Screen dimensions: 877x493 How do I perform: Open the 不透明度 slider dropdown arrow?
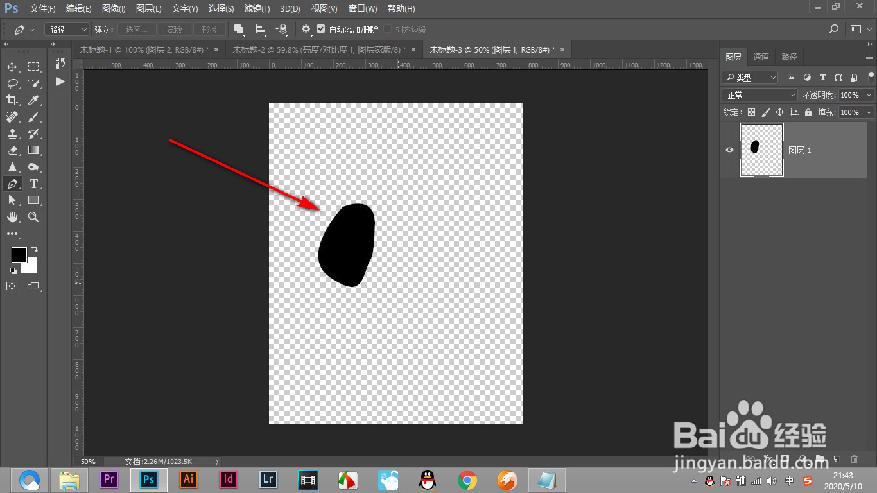[869, 95]
